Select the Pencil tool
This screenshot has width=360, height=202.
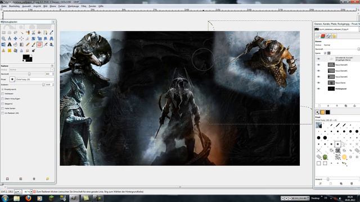point(28,44)
